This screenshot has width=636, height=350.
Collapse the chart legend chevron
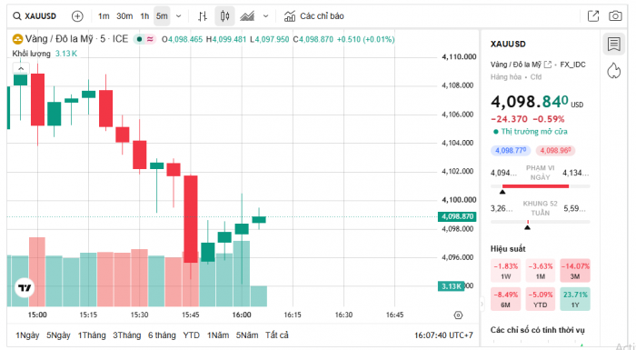pos(21,68)
